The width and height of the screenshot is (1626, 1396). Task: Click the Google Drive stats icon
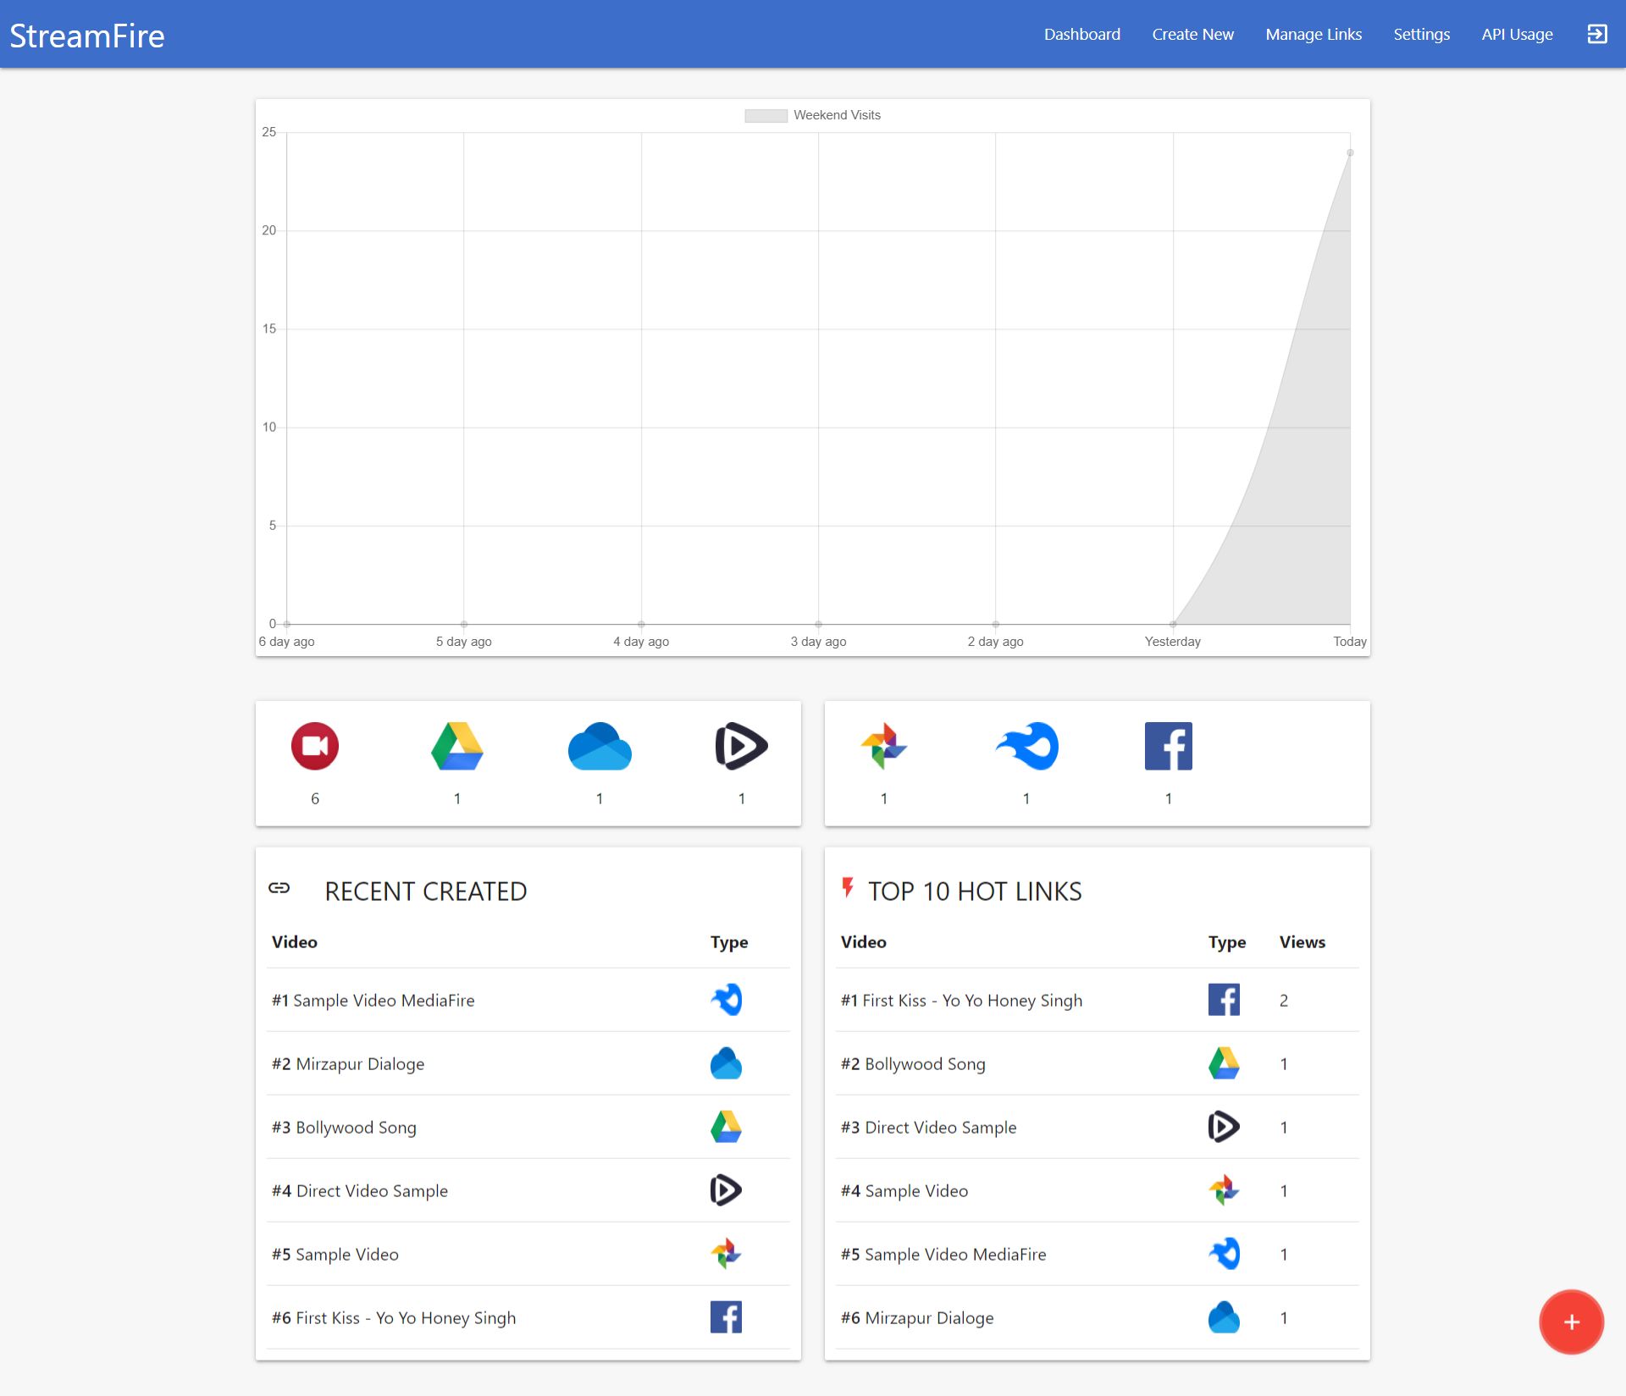click(457, 746)
